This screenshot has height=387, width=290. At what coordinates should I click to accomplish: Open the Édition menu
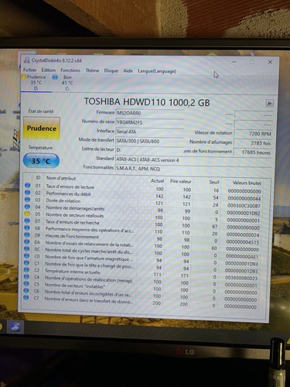coord(49,70)
